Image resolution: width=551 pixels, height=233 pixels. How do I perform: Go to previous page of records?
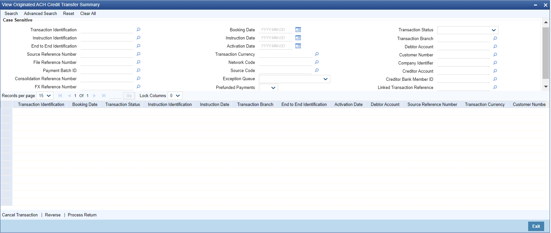[x=69, y=96]
